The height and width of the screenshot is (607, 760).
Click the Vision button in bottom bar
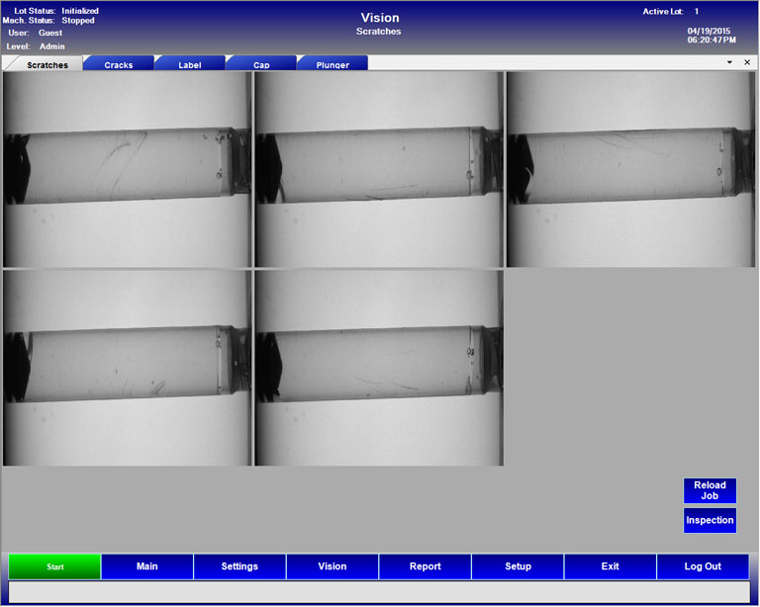click(332, 566)
